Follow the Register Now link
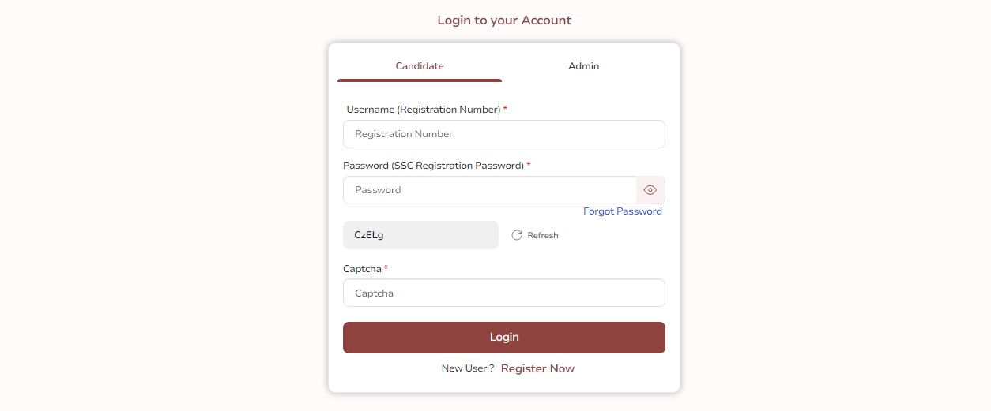 click(537, 368)
